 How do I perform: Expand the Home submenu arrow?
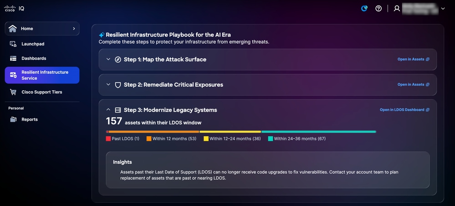point(74,28)
